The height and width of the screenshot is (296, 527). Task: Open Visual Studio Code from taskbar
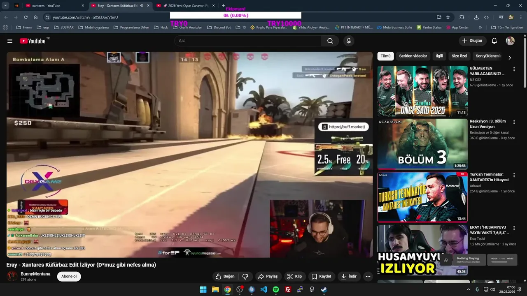click(x=264, y=289)
